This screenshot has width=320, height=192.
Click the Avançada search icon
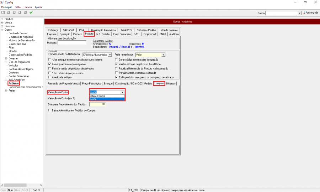[305, 13]
